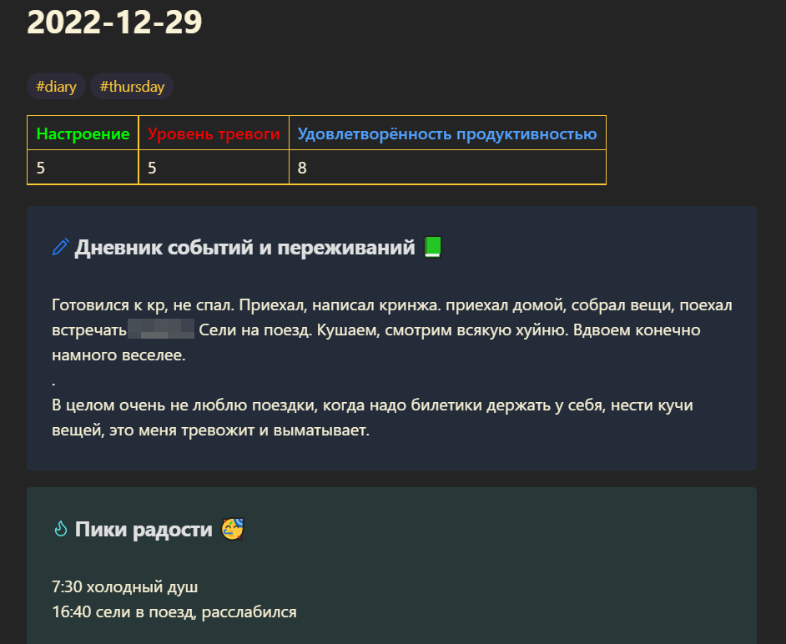This screenshot has width=786, height=644.
Task: Select the Уровень тревоги column header
Action: (214, 133)
